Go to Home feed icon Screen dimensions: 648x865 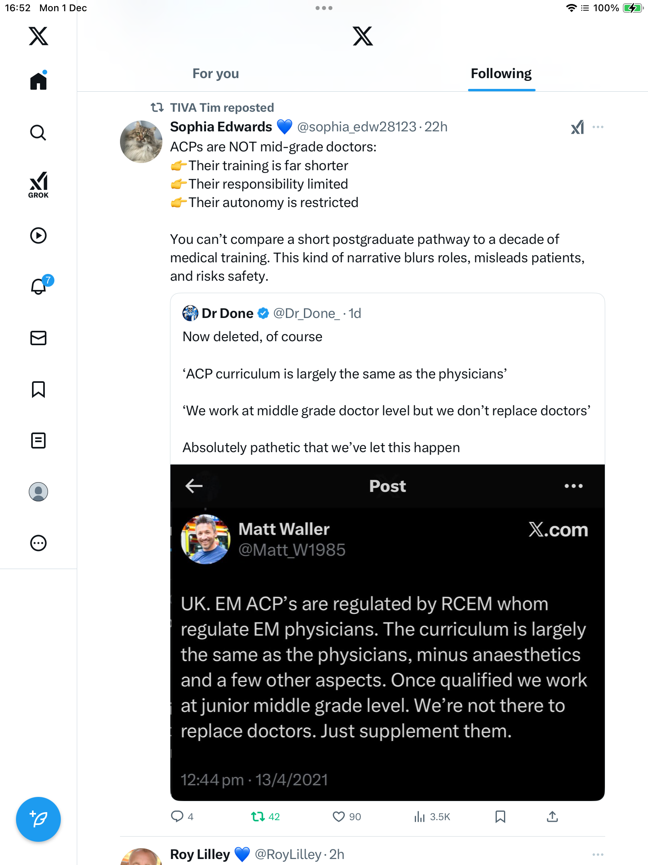click(x=38, y=81)
